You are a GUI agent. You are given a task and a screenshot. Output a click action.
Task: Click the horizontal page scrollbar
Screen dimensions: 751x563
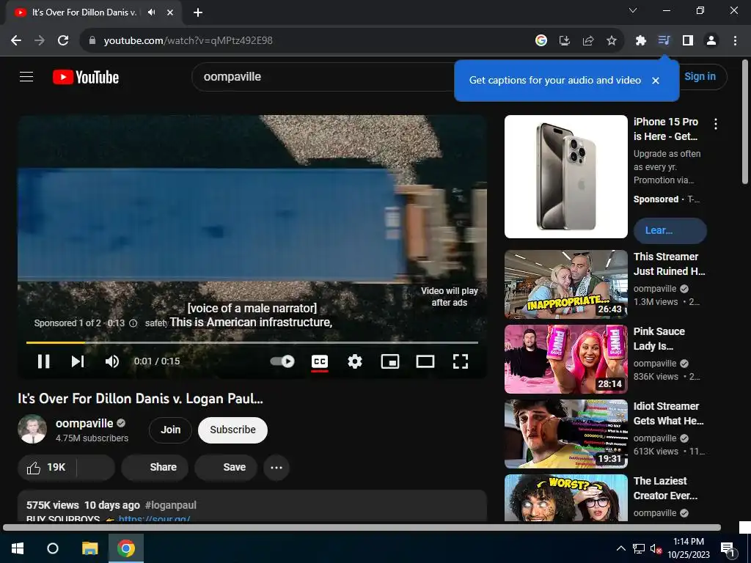[362, 528]
